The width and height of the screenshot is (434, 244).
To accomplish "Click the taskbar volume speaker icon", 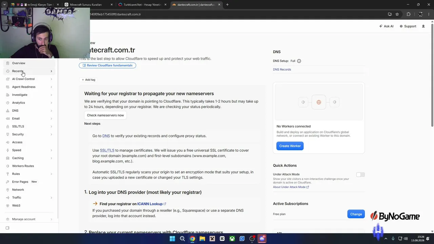I will pyautogui.click(x=406, y=239).
